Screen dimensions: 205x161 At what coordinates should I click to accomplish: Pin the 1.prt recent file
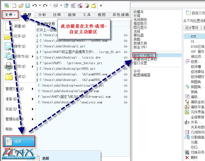click(125, 46)
